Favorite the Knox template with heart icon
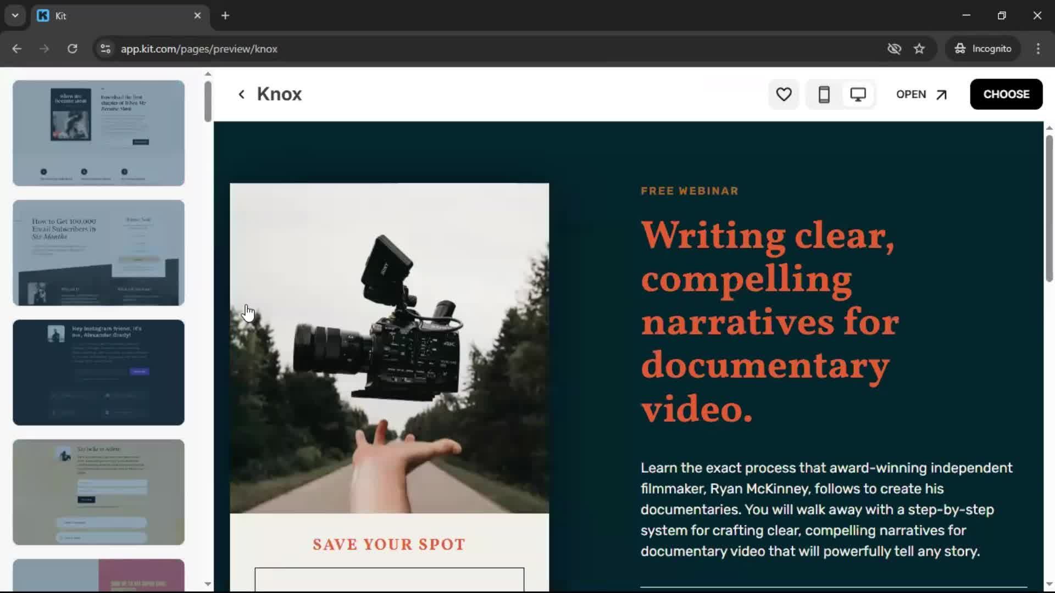 pos(783,94)
